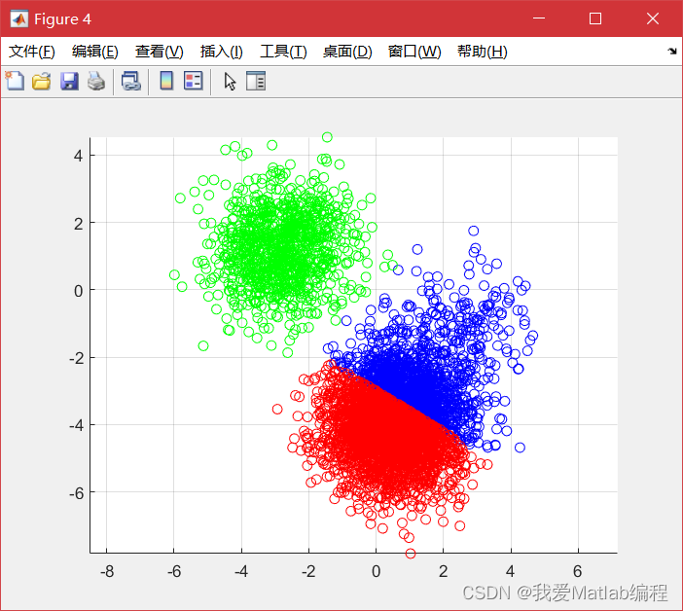Click the Link Plot toolbar icon
Image resolution: width=683 pixels, height=611 pixels.
pyautogui.click(x=131, y=81)
